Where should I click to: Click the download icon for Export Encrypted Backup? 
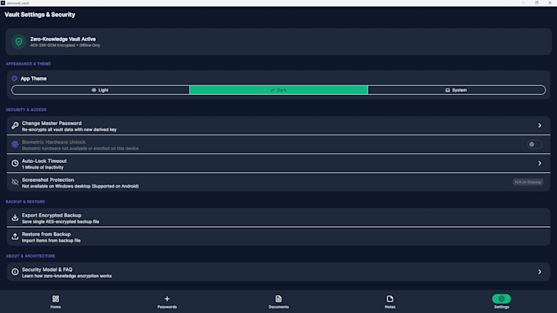(x=15, y=218)
